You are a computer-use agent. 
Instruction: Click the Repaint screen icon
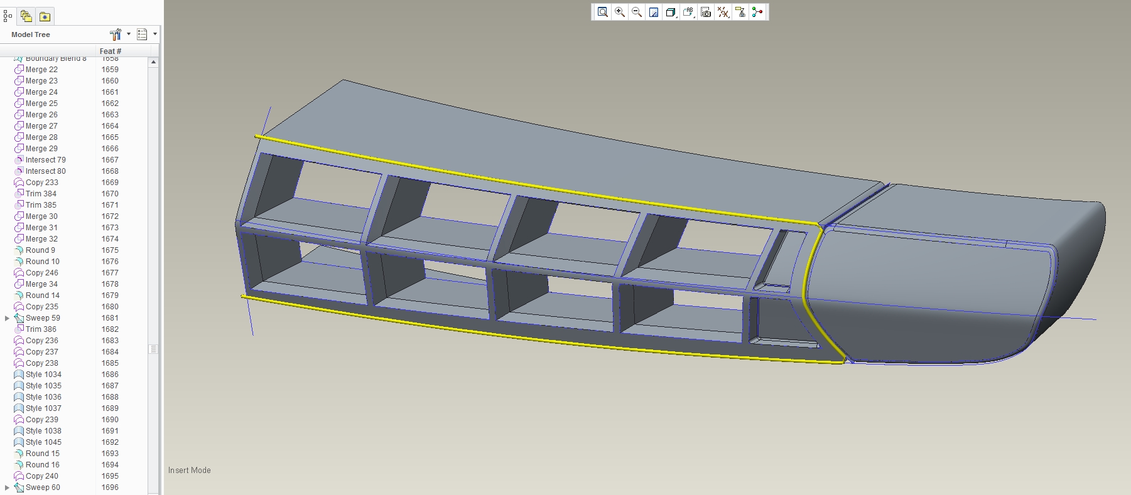click(x=654, y=12)
